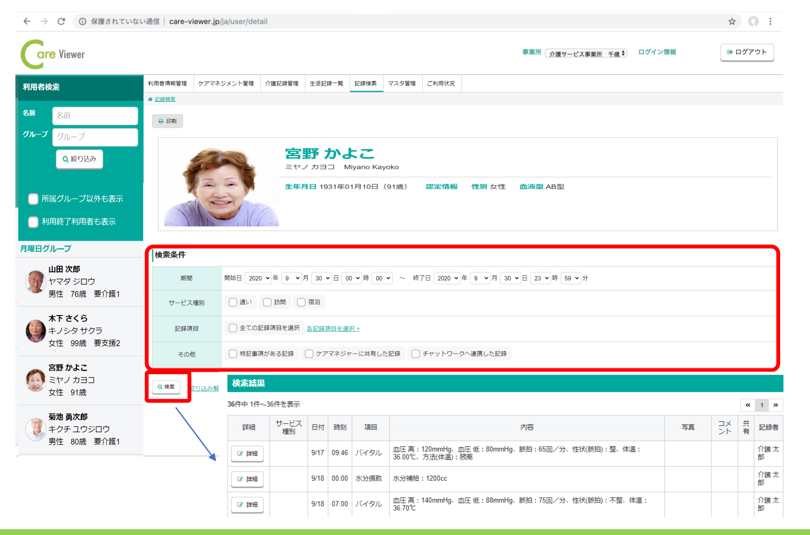Image resolution: width=810 pixels, height=535 pixels.
Task: Enable 所属グループ以外も表示 checkbox
Action: [33, 199]
